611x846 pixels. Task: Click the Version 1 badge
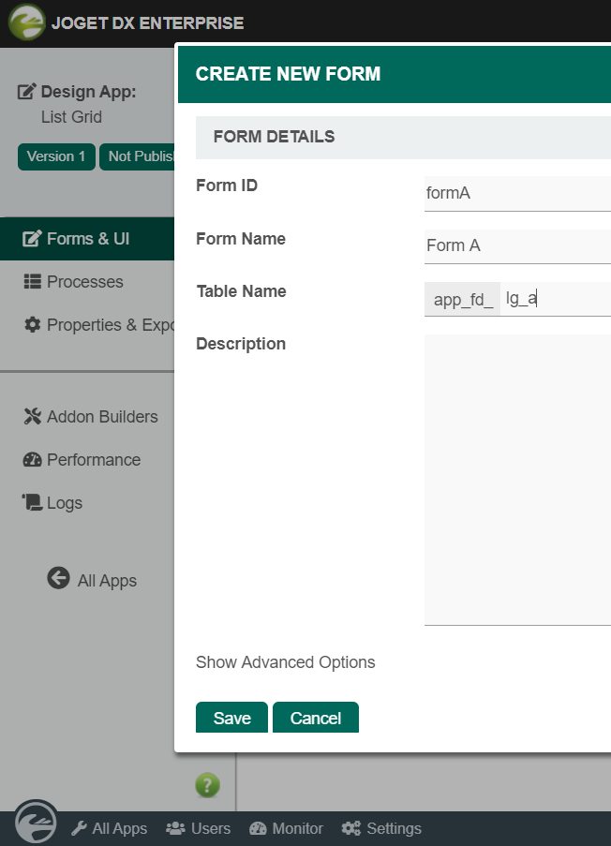pos(56,156)
